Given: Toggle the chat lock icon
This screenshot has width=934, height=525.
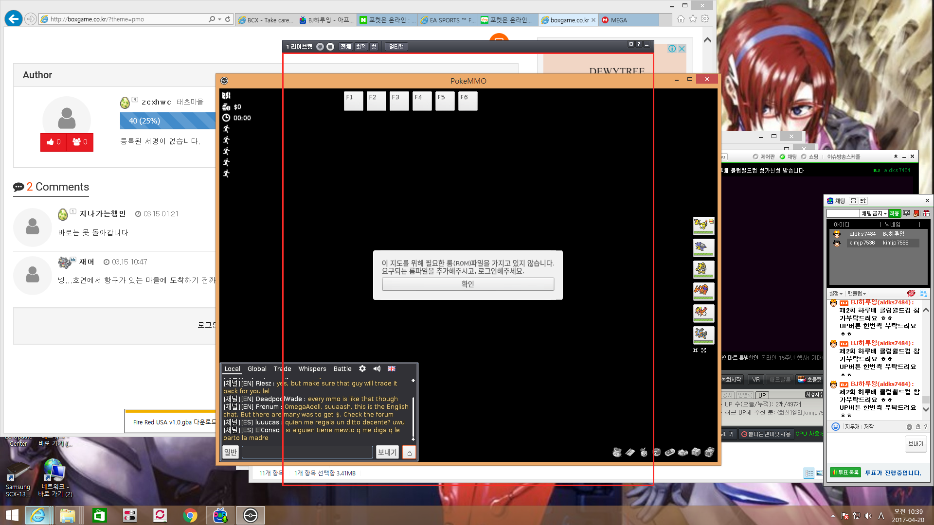Looking at the screenshot, I should coord(409,453).
